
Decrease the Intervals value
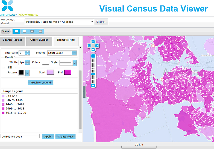click(x=27, y=54)
